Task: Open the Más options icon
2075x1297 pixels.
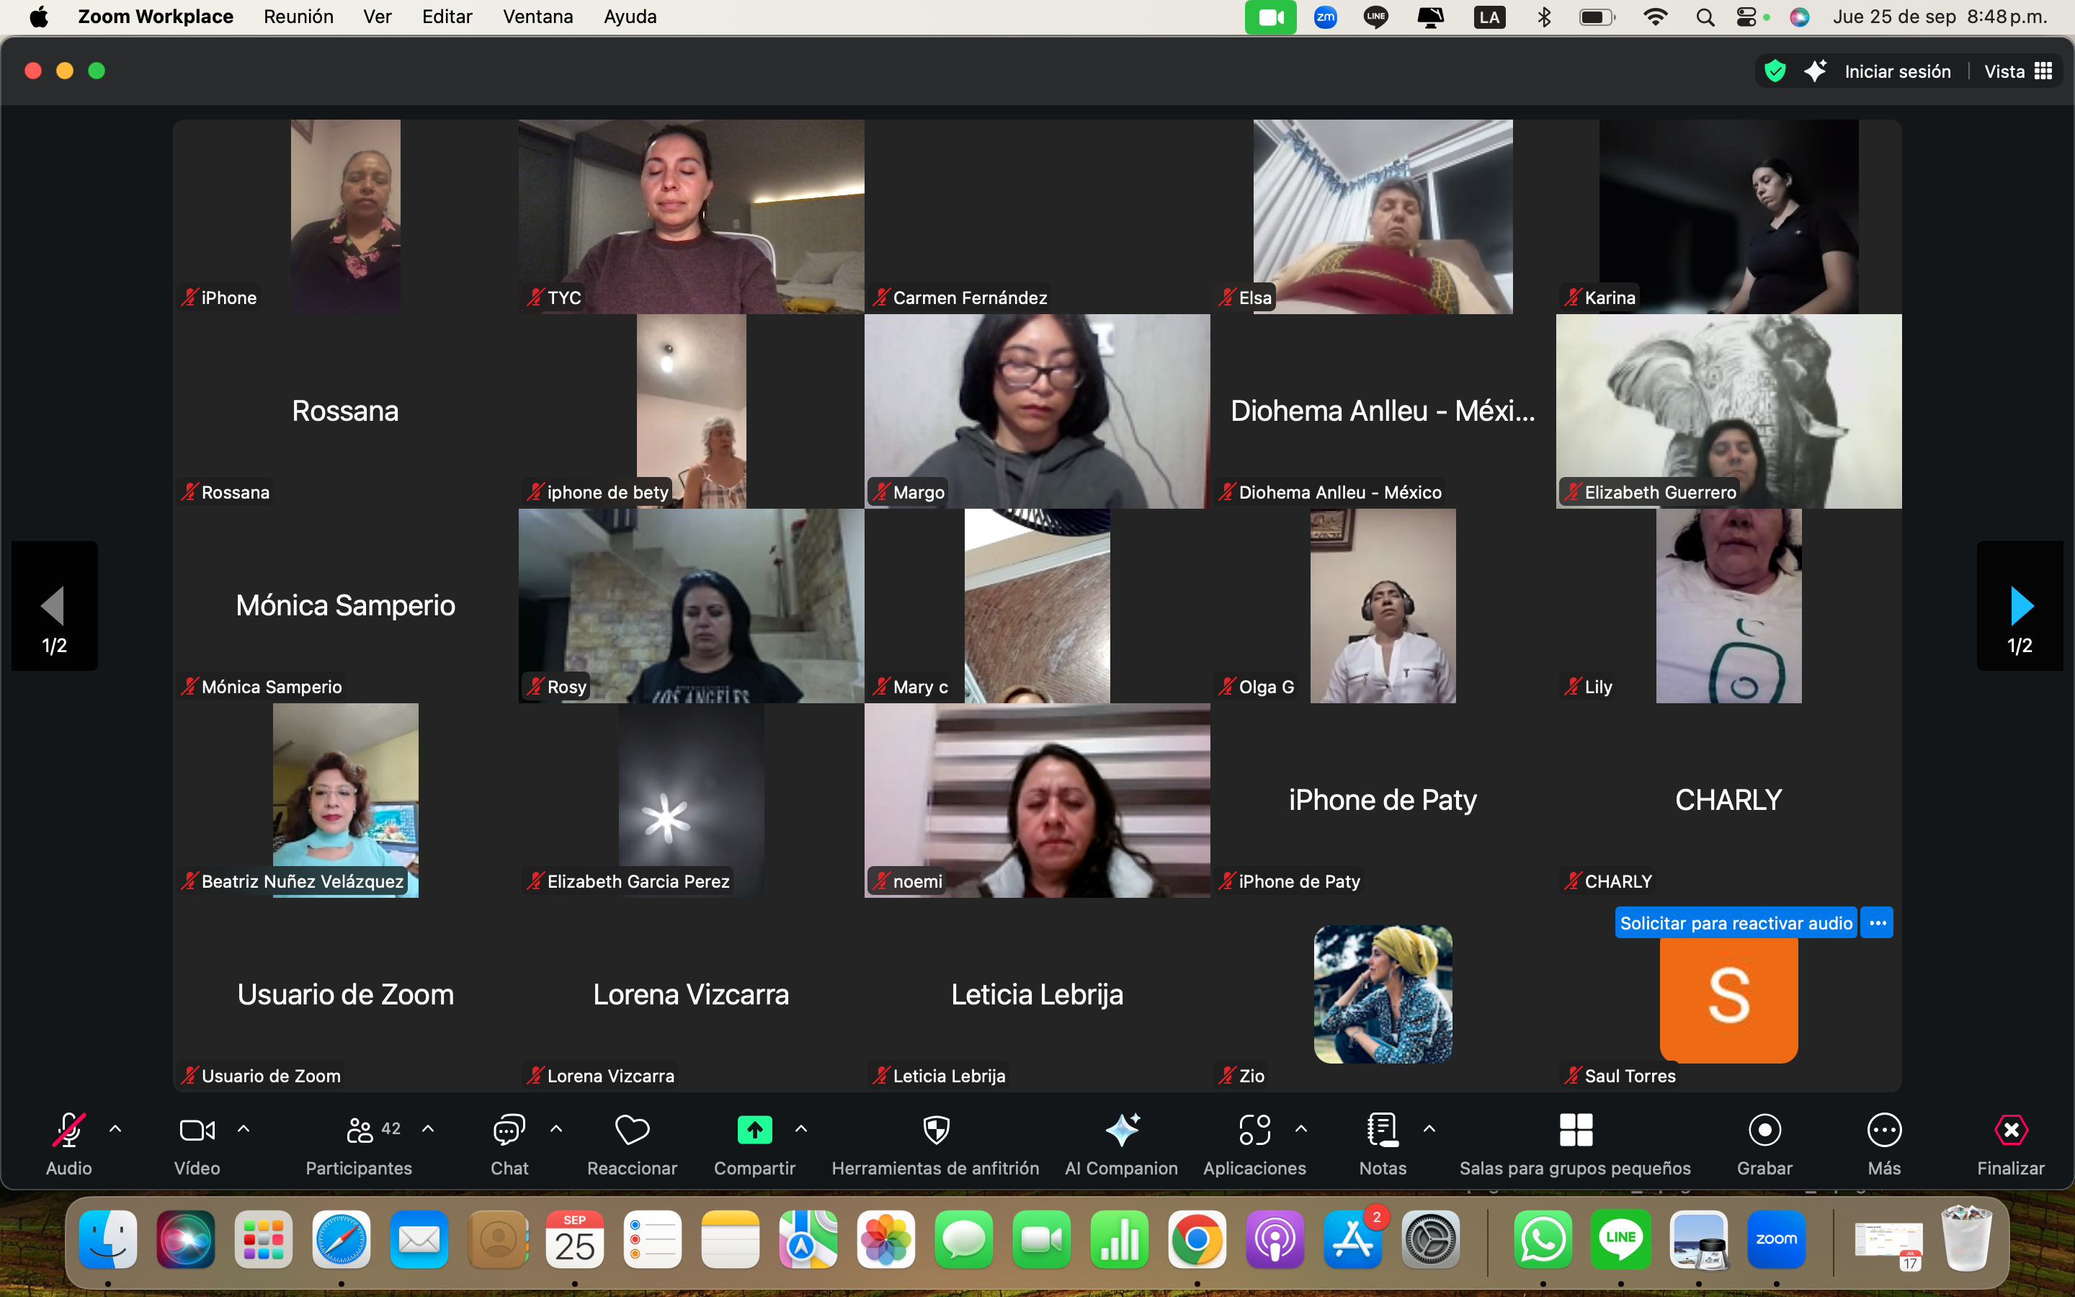Action: pos(1884,1131)
